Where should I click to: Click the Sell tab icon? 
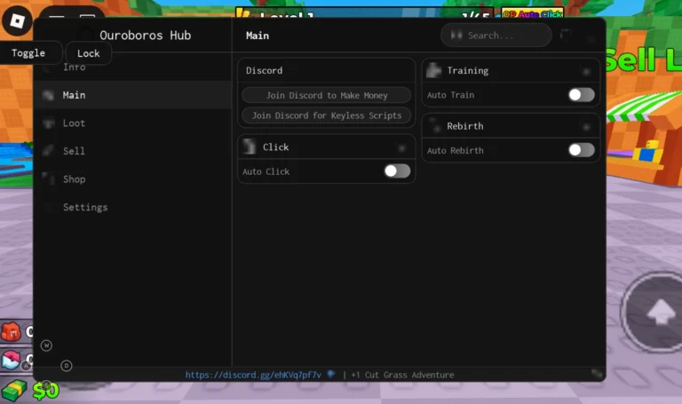pos(48,151)
